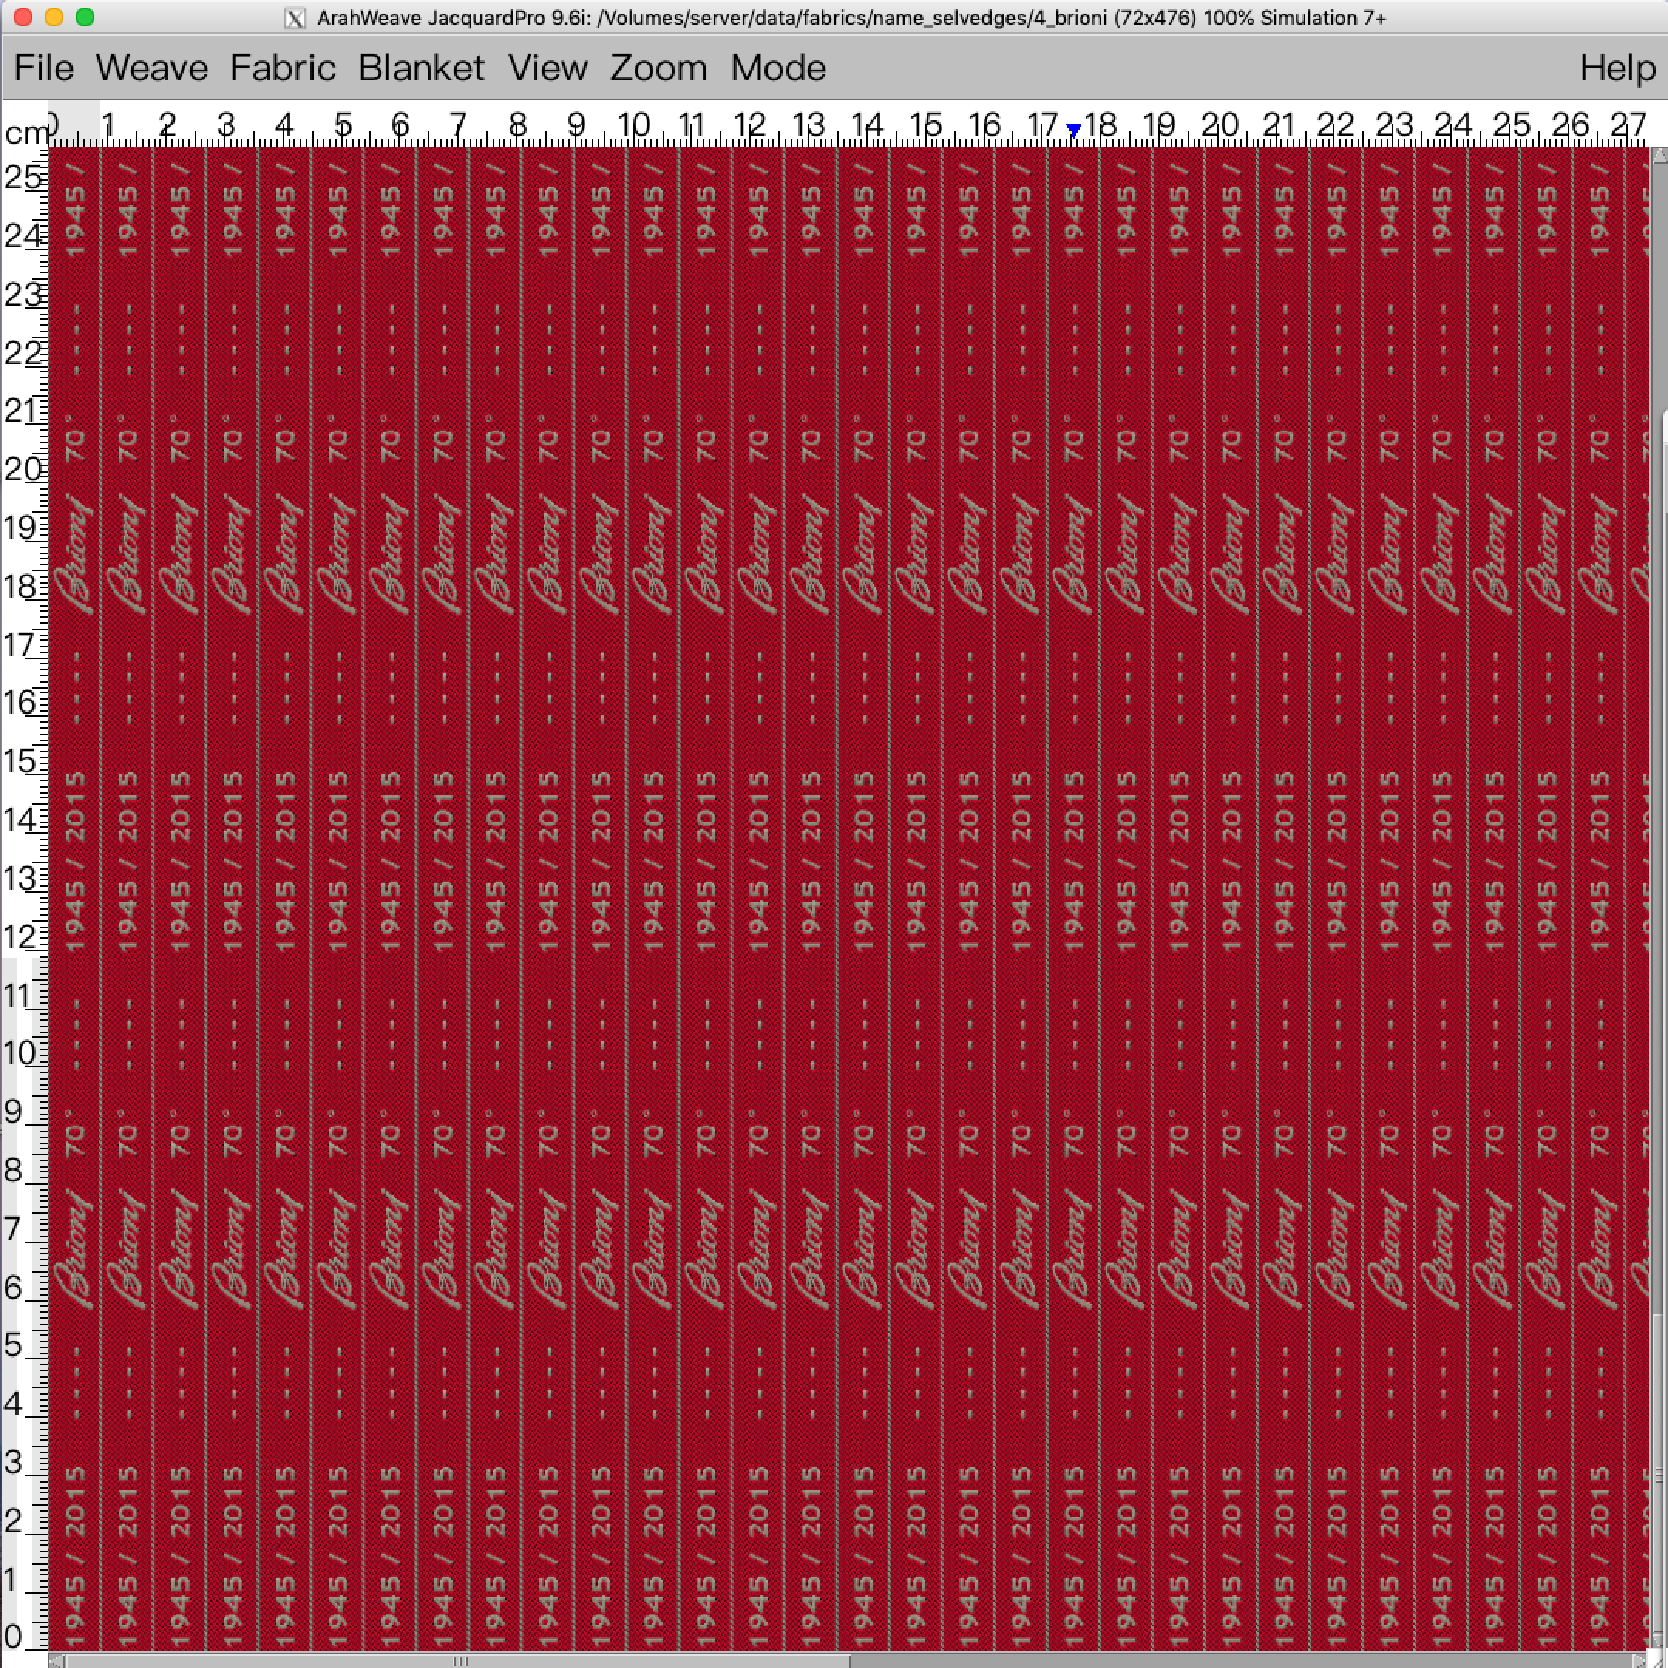Click the 10 mark on the top ruler
Image resolution: width=1668 pixels, height=1668 pixels.
pos(635,125)
